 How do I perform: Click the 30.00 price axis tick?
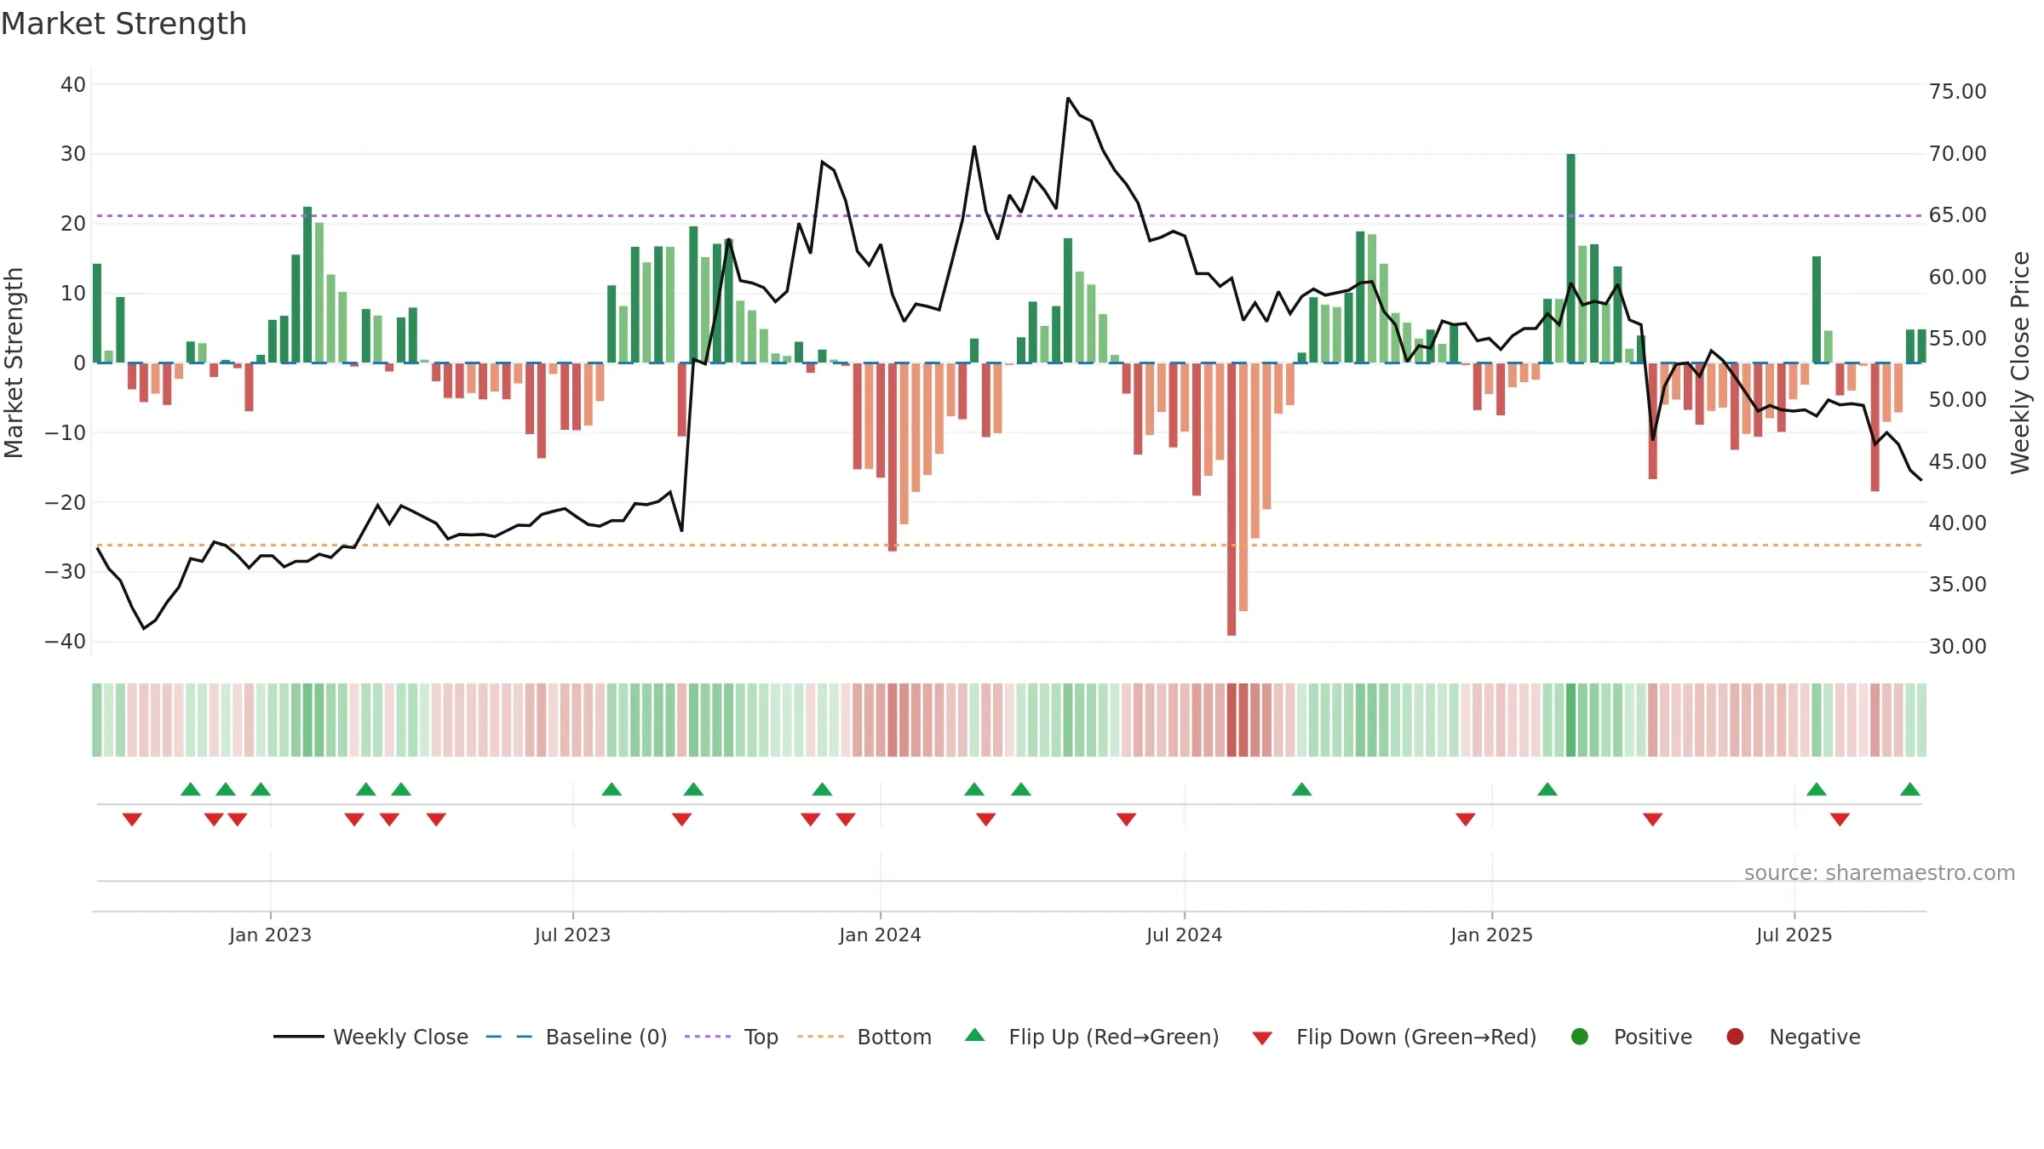(x=1957, y=647)
